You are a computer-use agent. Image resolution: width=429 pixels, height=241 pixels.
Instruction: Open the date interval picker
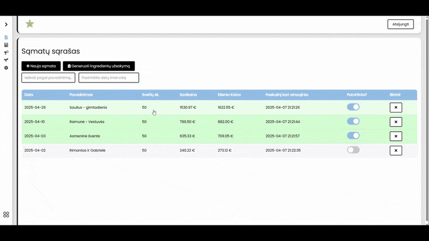coord(108,78)
